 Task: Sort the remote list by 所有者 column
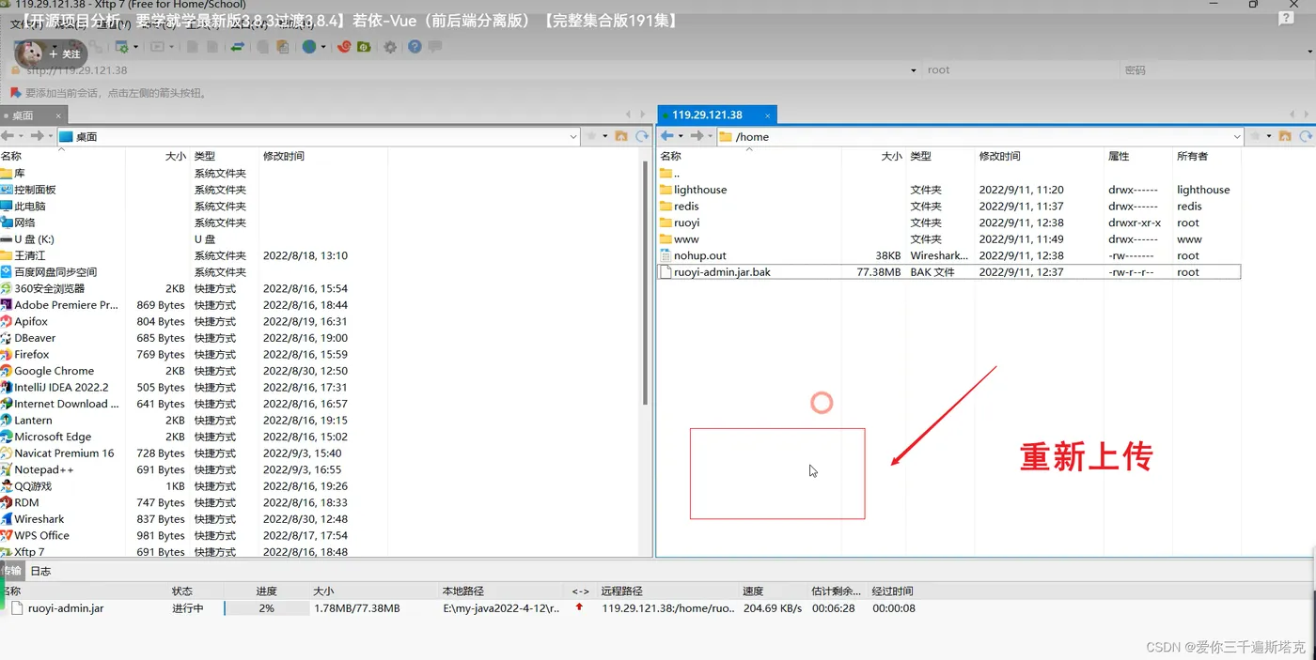[1207, 156]
